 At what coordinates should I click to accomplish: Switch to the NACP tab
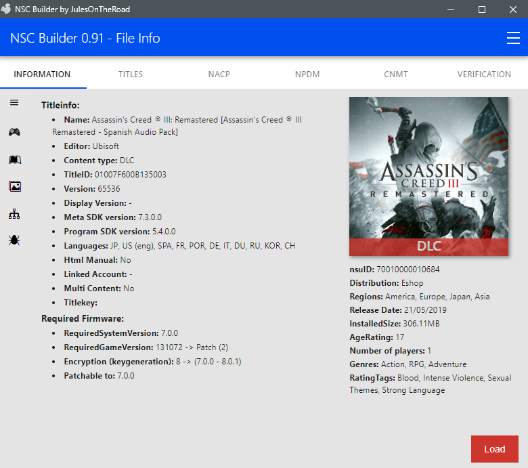219,74
